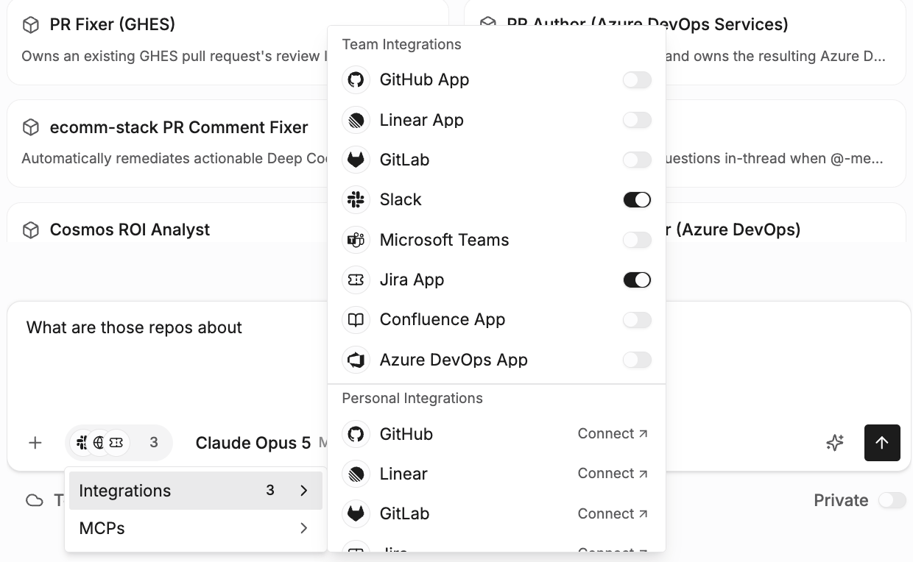913x562 pixels.
Task: Click the Jira App ticket icon
Action: click(356, 280)
